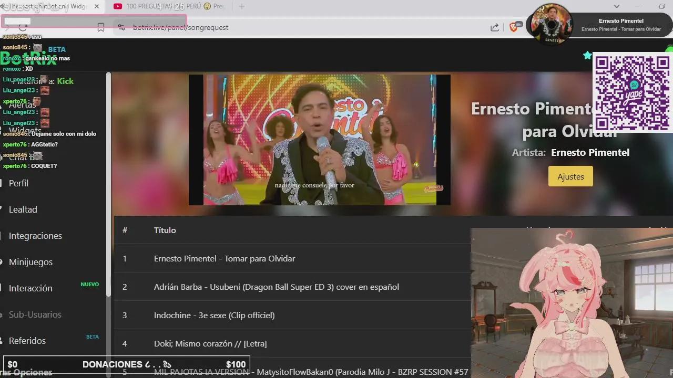Select song row Indochine - 3e sexe
Screen dimensions: 673x378
coord(292,315)
